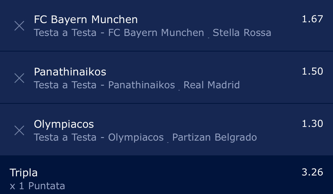Click the 1.30 odds value
Screen dimensions: 333x194
click(312, 124)
